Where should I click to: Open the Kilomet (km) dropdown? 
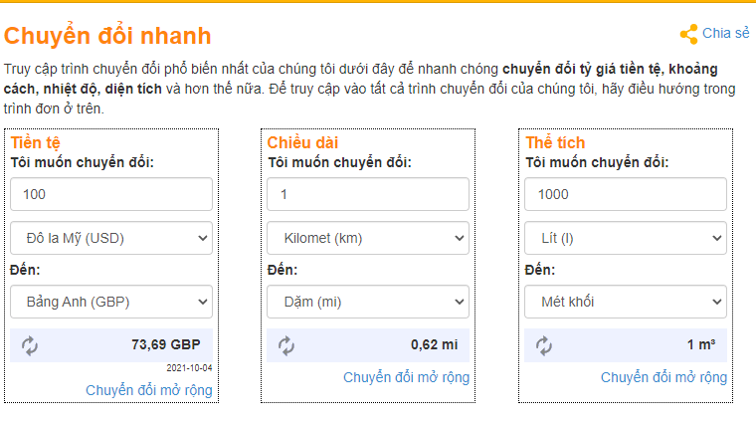point(368,238)
